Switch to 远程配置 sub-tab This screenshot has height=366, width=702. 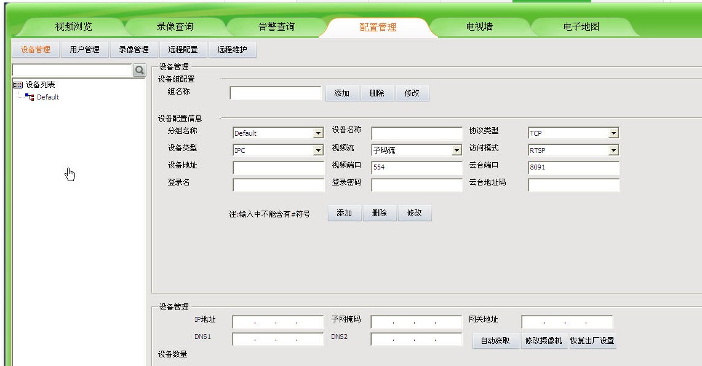[183, 50]
